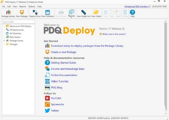Open the Reports toolbar icon

(72, 12)
